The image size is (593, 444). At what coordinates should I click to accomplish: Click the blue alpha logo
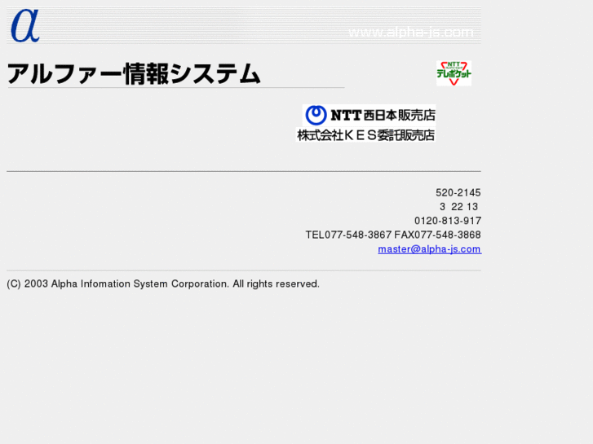tap(25, 26)
